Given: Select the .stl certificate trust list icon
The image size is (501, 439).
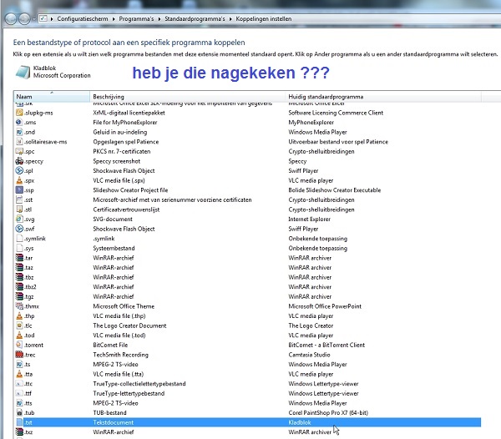Looking at the screenshot, I should [x=19, y=209].
